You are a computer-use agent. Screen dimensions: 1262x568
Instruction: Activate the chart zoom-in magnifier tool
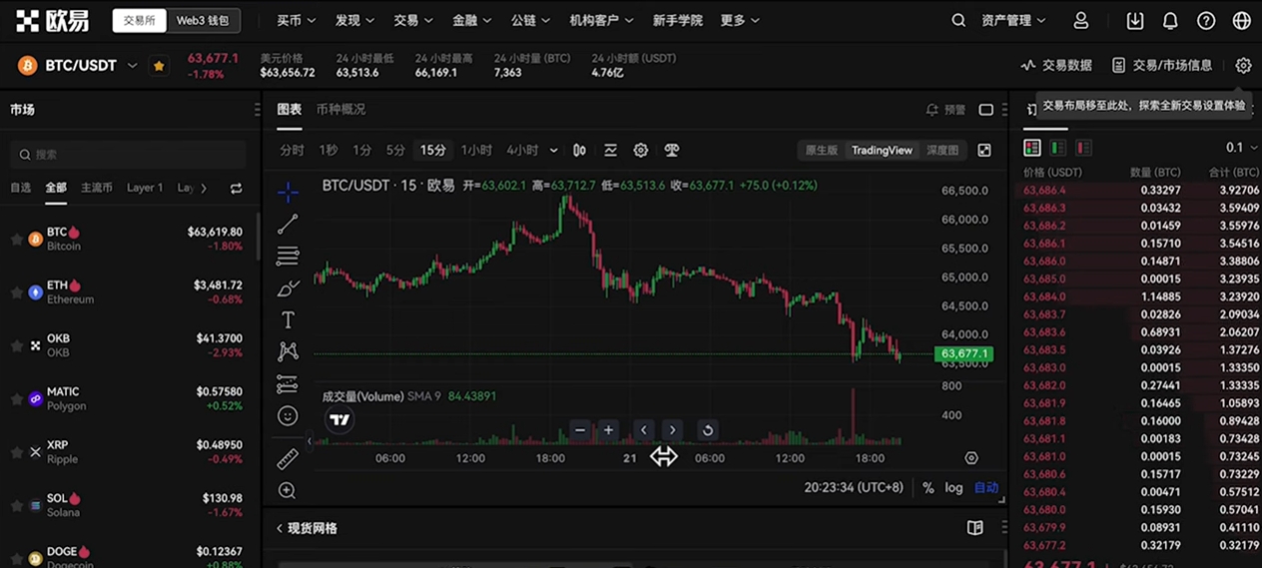[x=288, y=490]
